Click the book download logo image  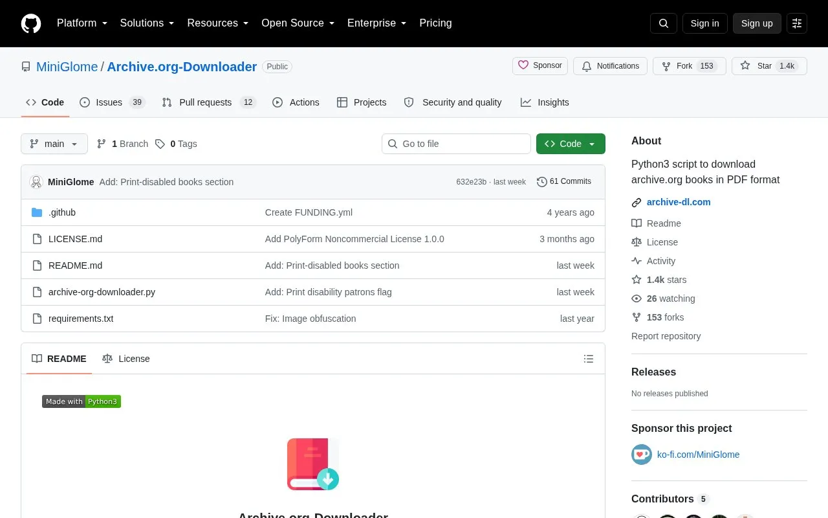[x=313, y=464]
